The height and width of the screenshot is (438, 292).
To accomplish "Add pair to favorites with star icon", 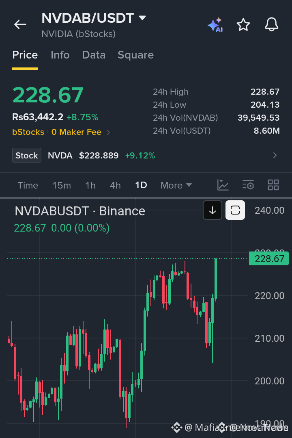I will click(243, 24).
